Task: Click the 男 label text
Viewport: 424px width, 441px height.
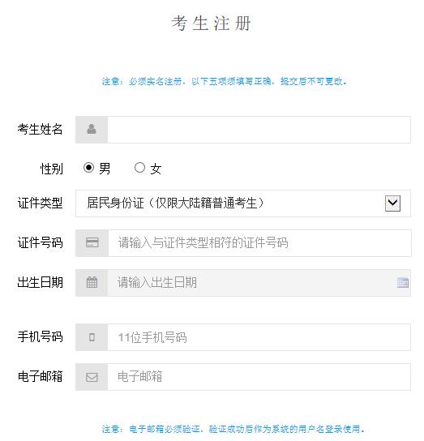Action: (x=105, y=169)
